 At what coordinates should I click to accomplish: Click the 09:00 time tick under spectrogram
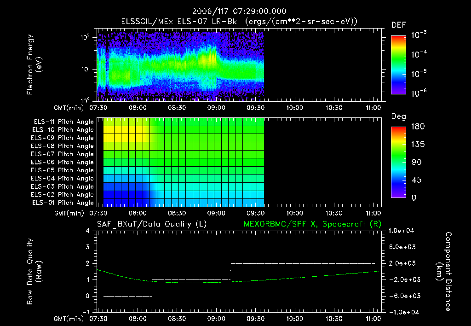coord(216,108)
